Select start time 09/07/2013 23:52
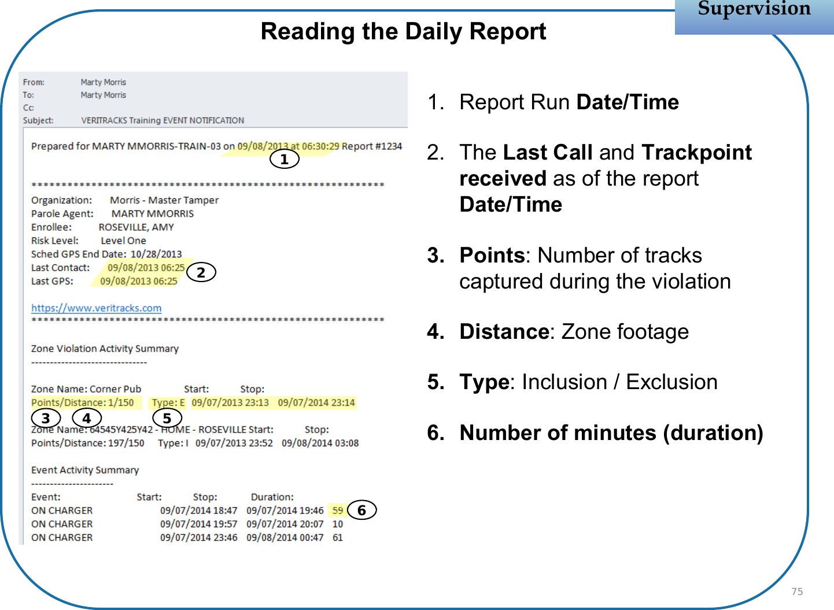 (234, 443)
